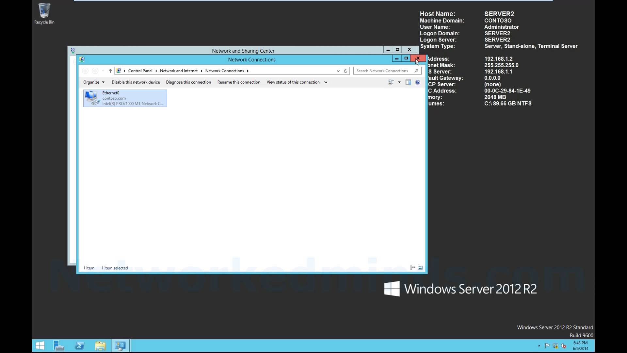Click View status of this connection
This screenshot has width=627, height=353.
[293, 82]
